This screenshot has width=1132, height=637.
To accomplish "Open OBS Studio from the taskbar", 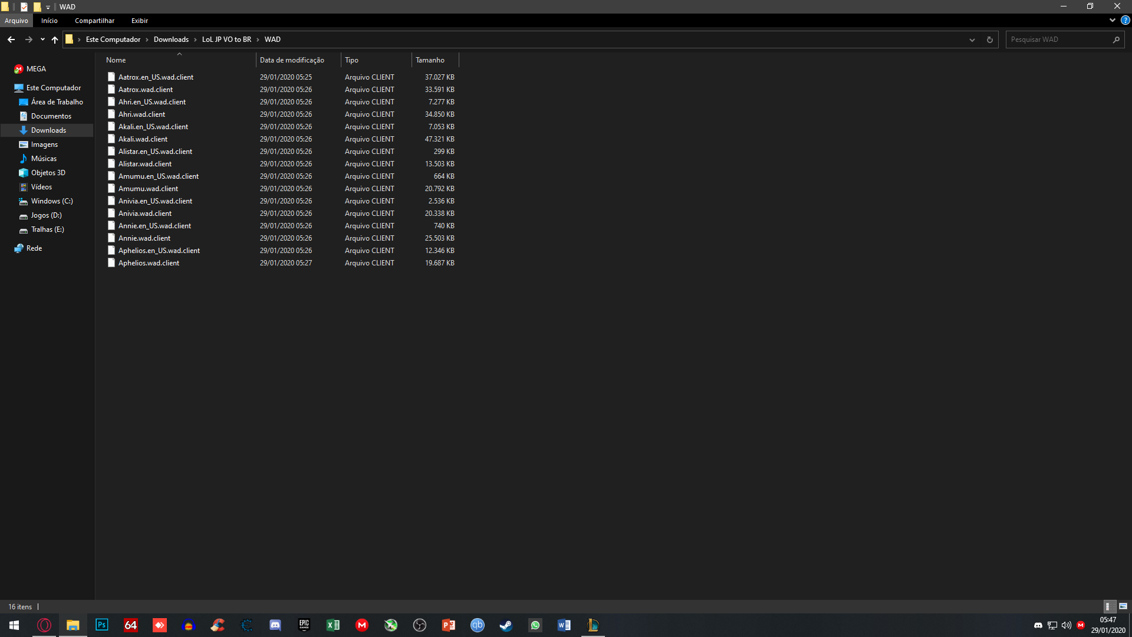I will 419,625.
